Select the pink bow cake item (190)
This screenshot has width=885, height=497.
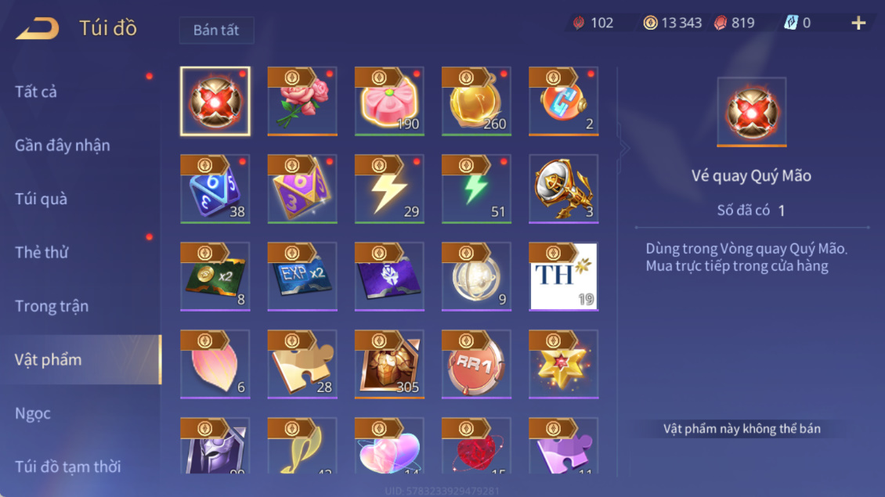pyautogui.click(x=389, y=102)
